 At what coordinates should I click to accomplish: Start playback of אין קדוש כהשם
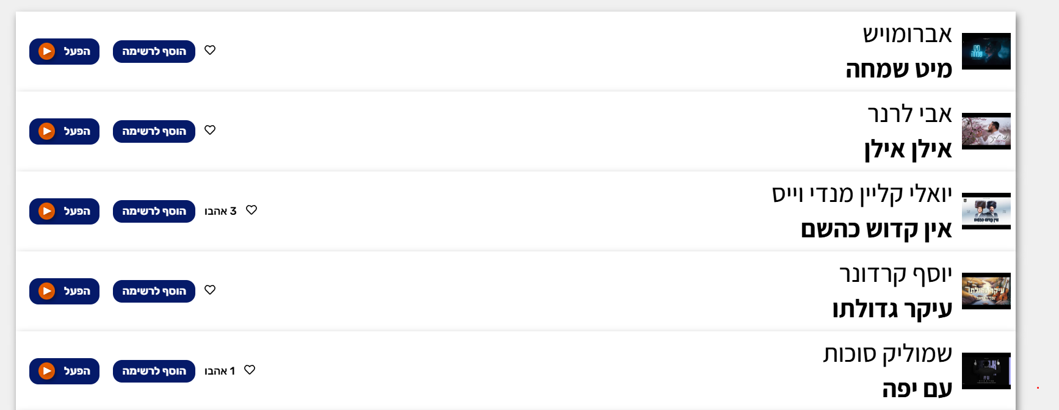[64, 211]
